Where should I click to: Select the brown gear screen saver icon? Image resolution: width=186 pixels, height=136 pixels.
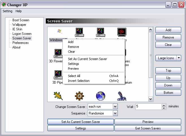tap(79, 96)
